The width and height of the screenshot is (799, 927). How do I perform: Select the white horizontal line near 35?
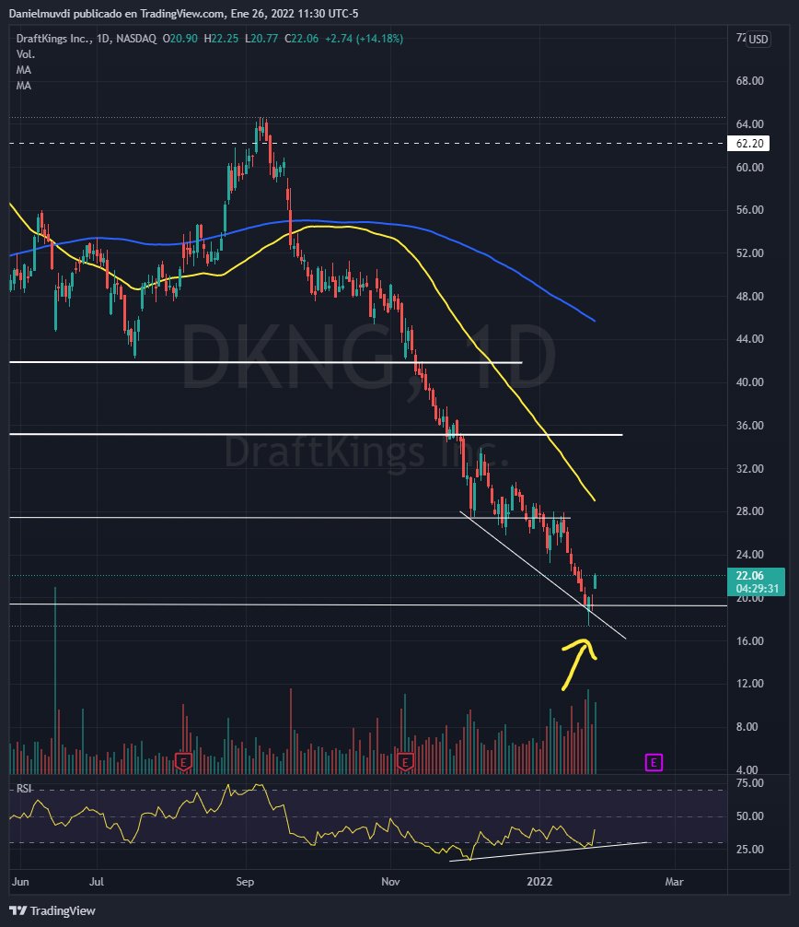click(x=316, y=435)
